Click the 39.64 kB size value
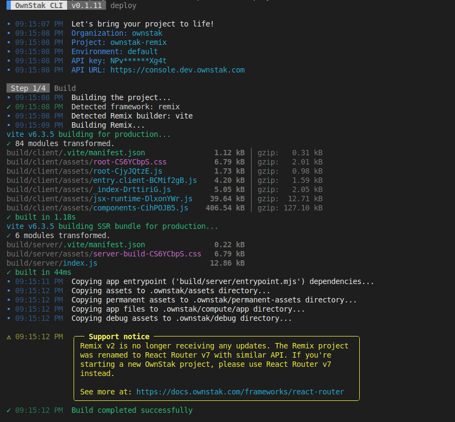 pos(227,199)
